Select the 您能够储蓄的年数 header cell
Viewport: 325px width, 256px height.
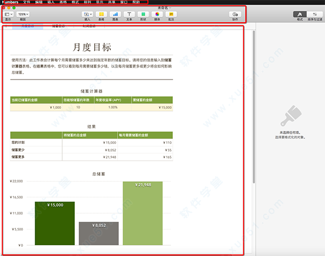click(x=78, y=100)
